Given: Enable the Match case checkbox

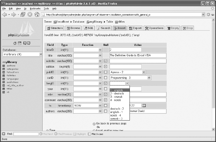Looking at the screenshot, I should (89, 134).
